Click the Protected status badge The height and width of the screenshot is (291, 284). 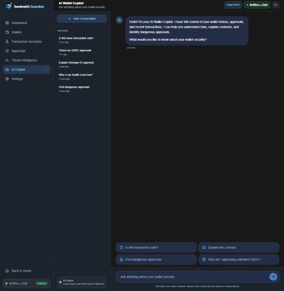tap(41, 283)
